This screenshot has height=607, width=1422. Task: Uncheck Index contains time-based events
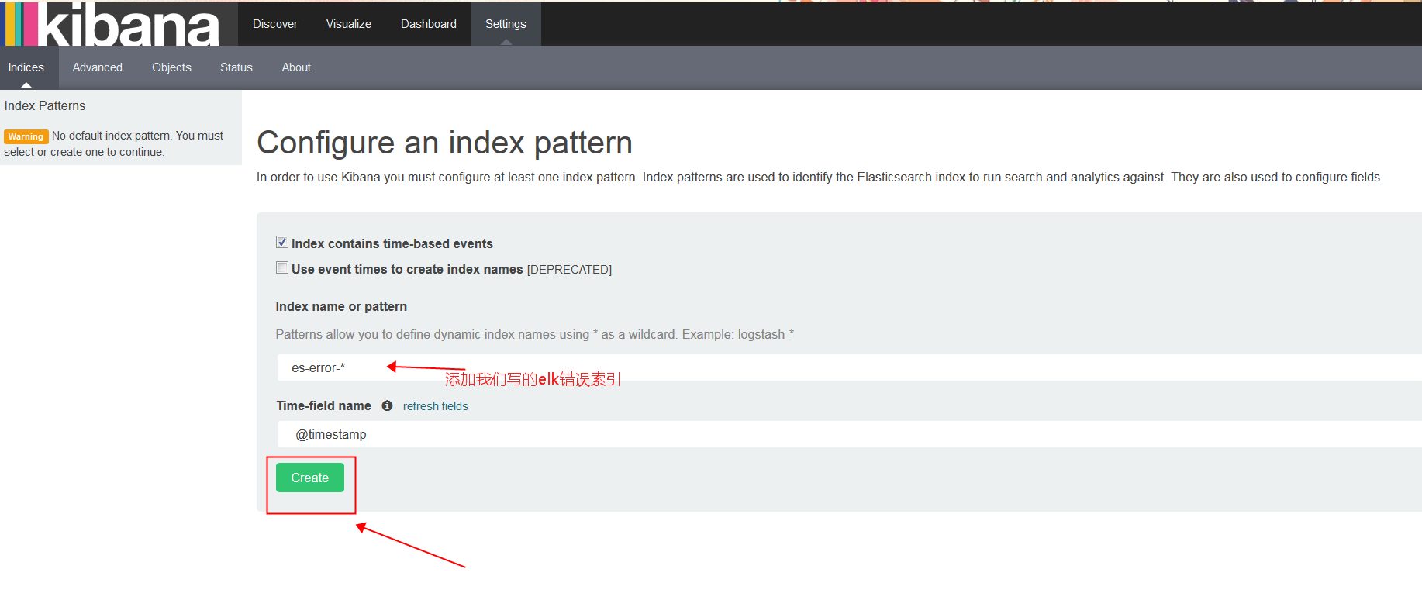point(282,242)
